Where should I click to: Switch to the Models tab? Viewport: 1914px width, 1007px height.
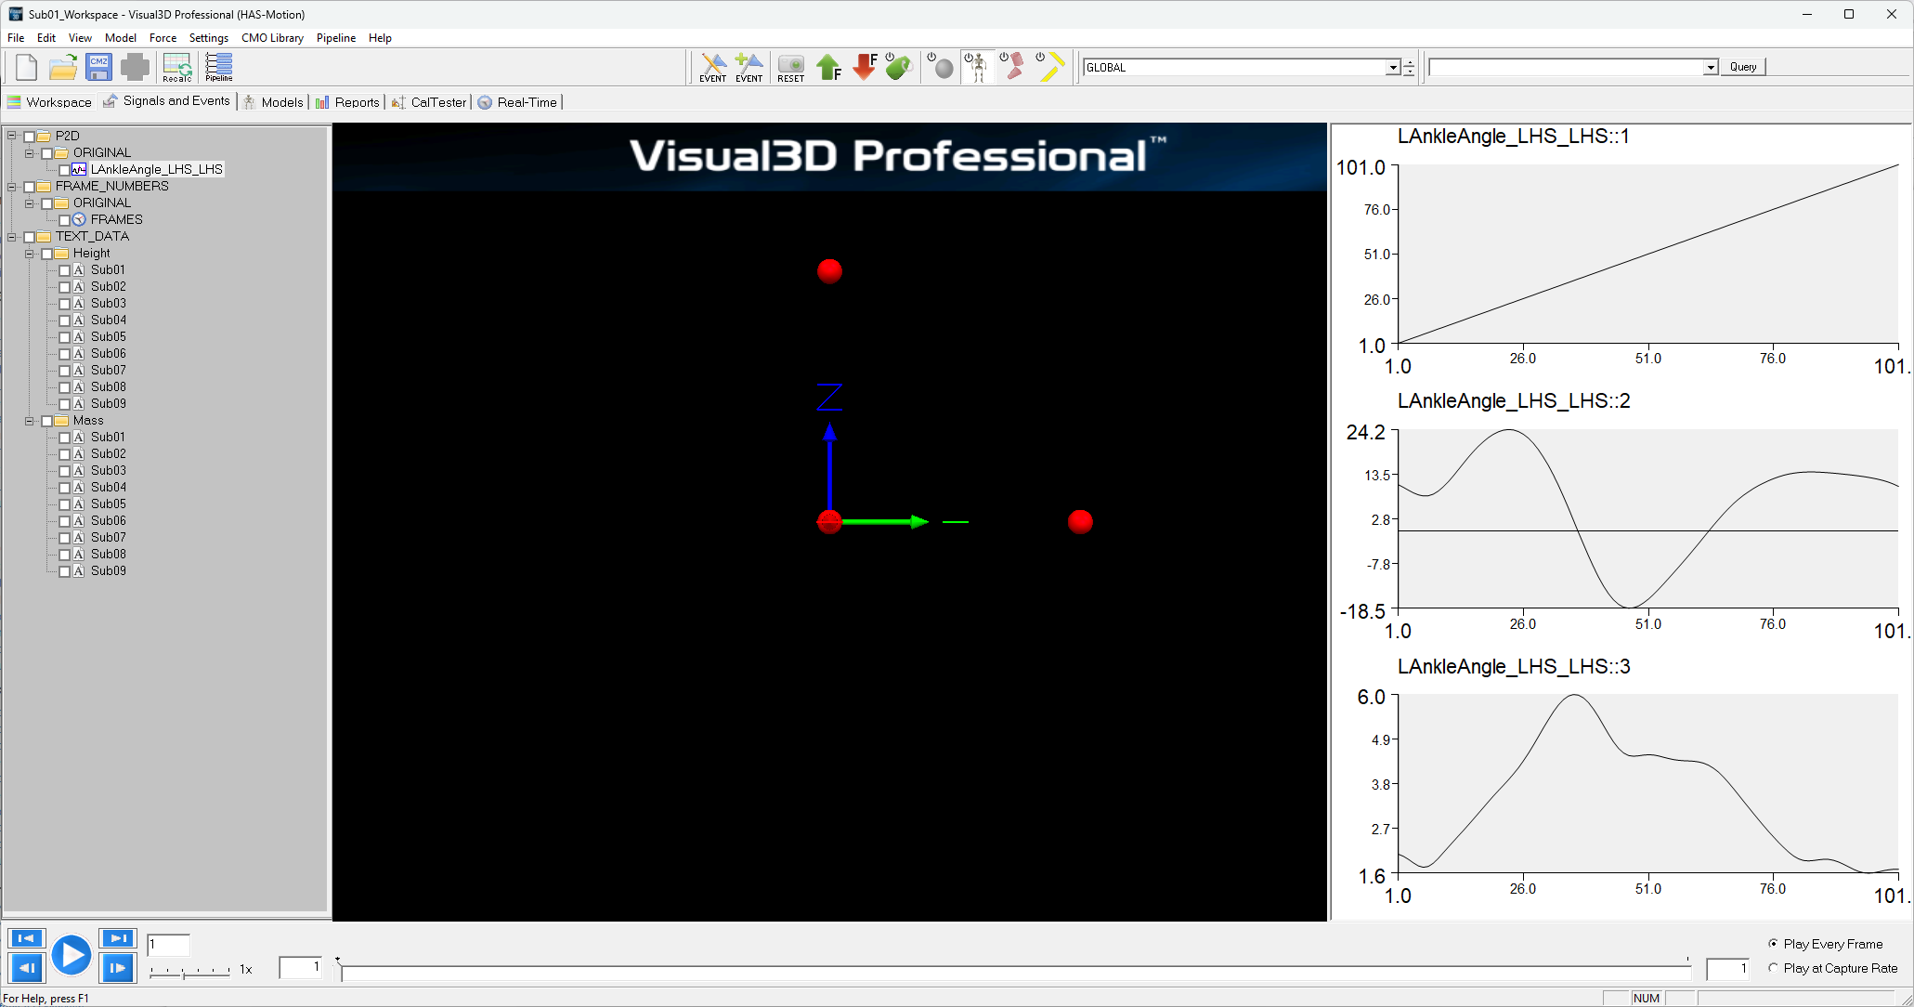click(x=273, y=102)
